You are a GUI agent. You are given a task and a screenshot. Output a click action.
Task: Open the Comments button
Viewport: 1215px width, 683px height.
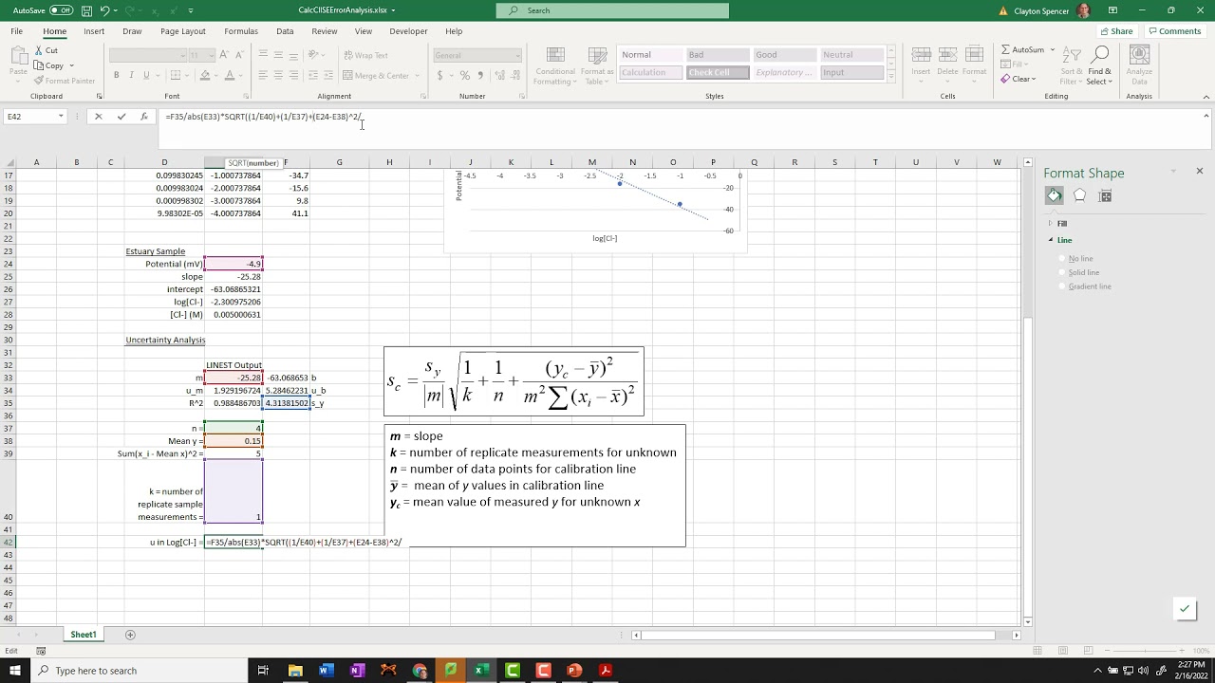point(1174,31)
